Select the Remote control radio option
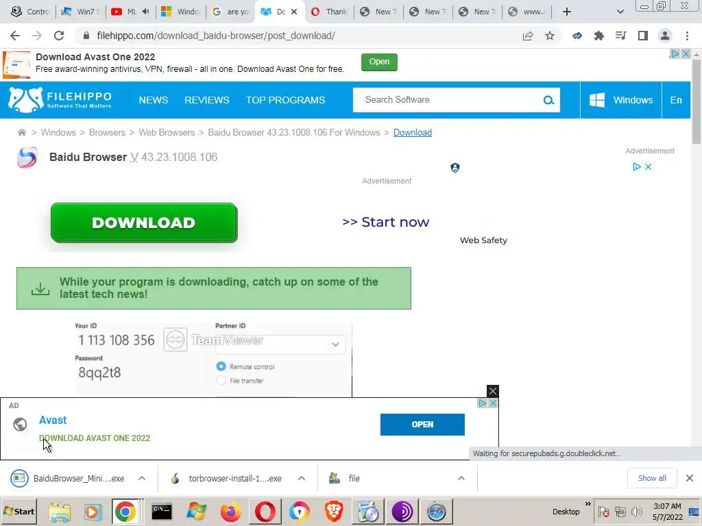 coord(221,366)
